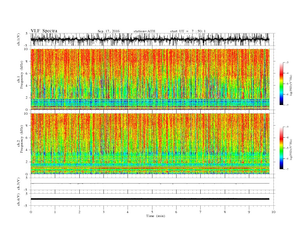Image resolution: width=308 pixels, height=238 pixels.
Task: Click the ch.1 spectrogram color bar
Action: [281, 84]
